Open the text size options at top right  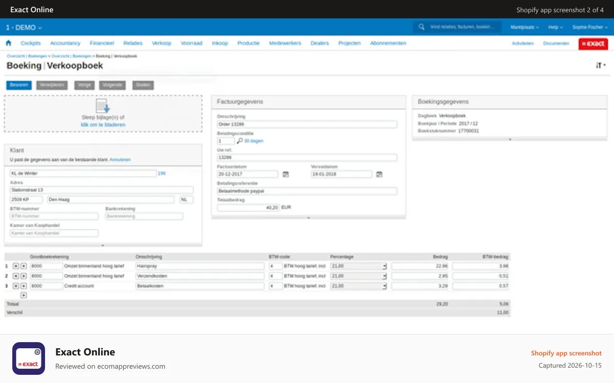point(601,65)
